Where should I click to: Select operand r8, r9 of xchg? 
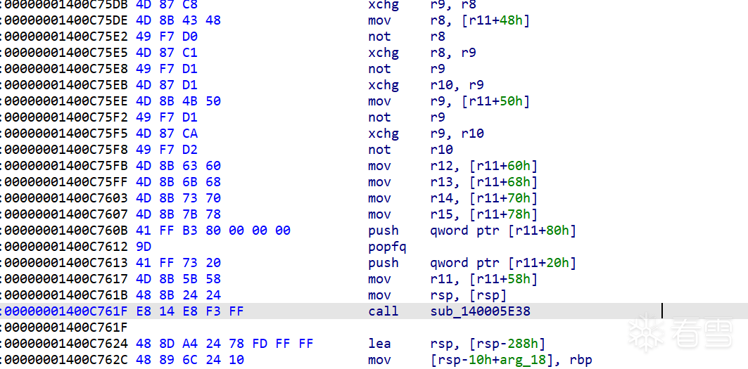click(452, 53)
